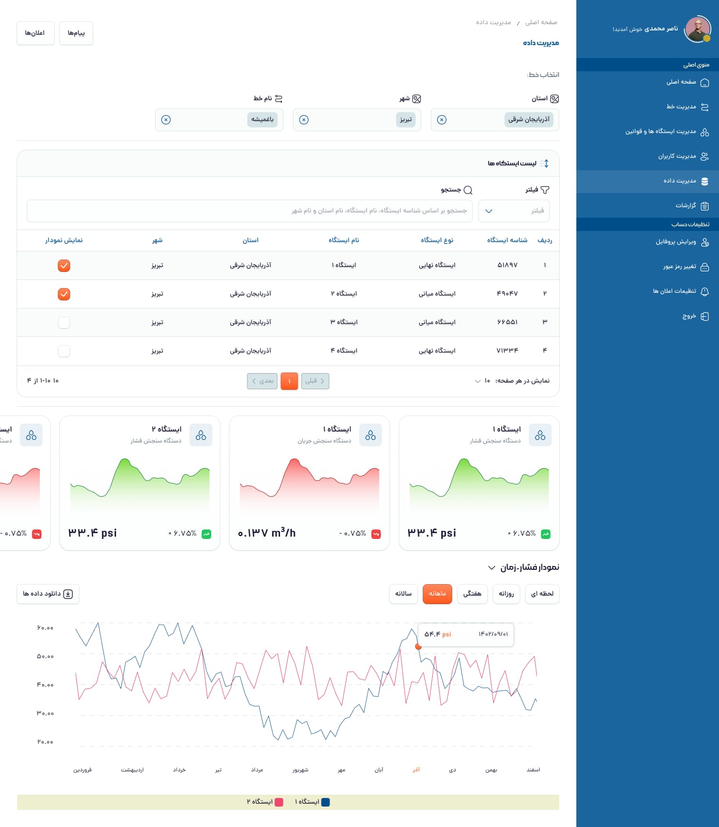Switch to روزانه daily tab
Image resolution: width=719 pixels, height=827 pixels.
[506, 594]
